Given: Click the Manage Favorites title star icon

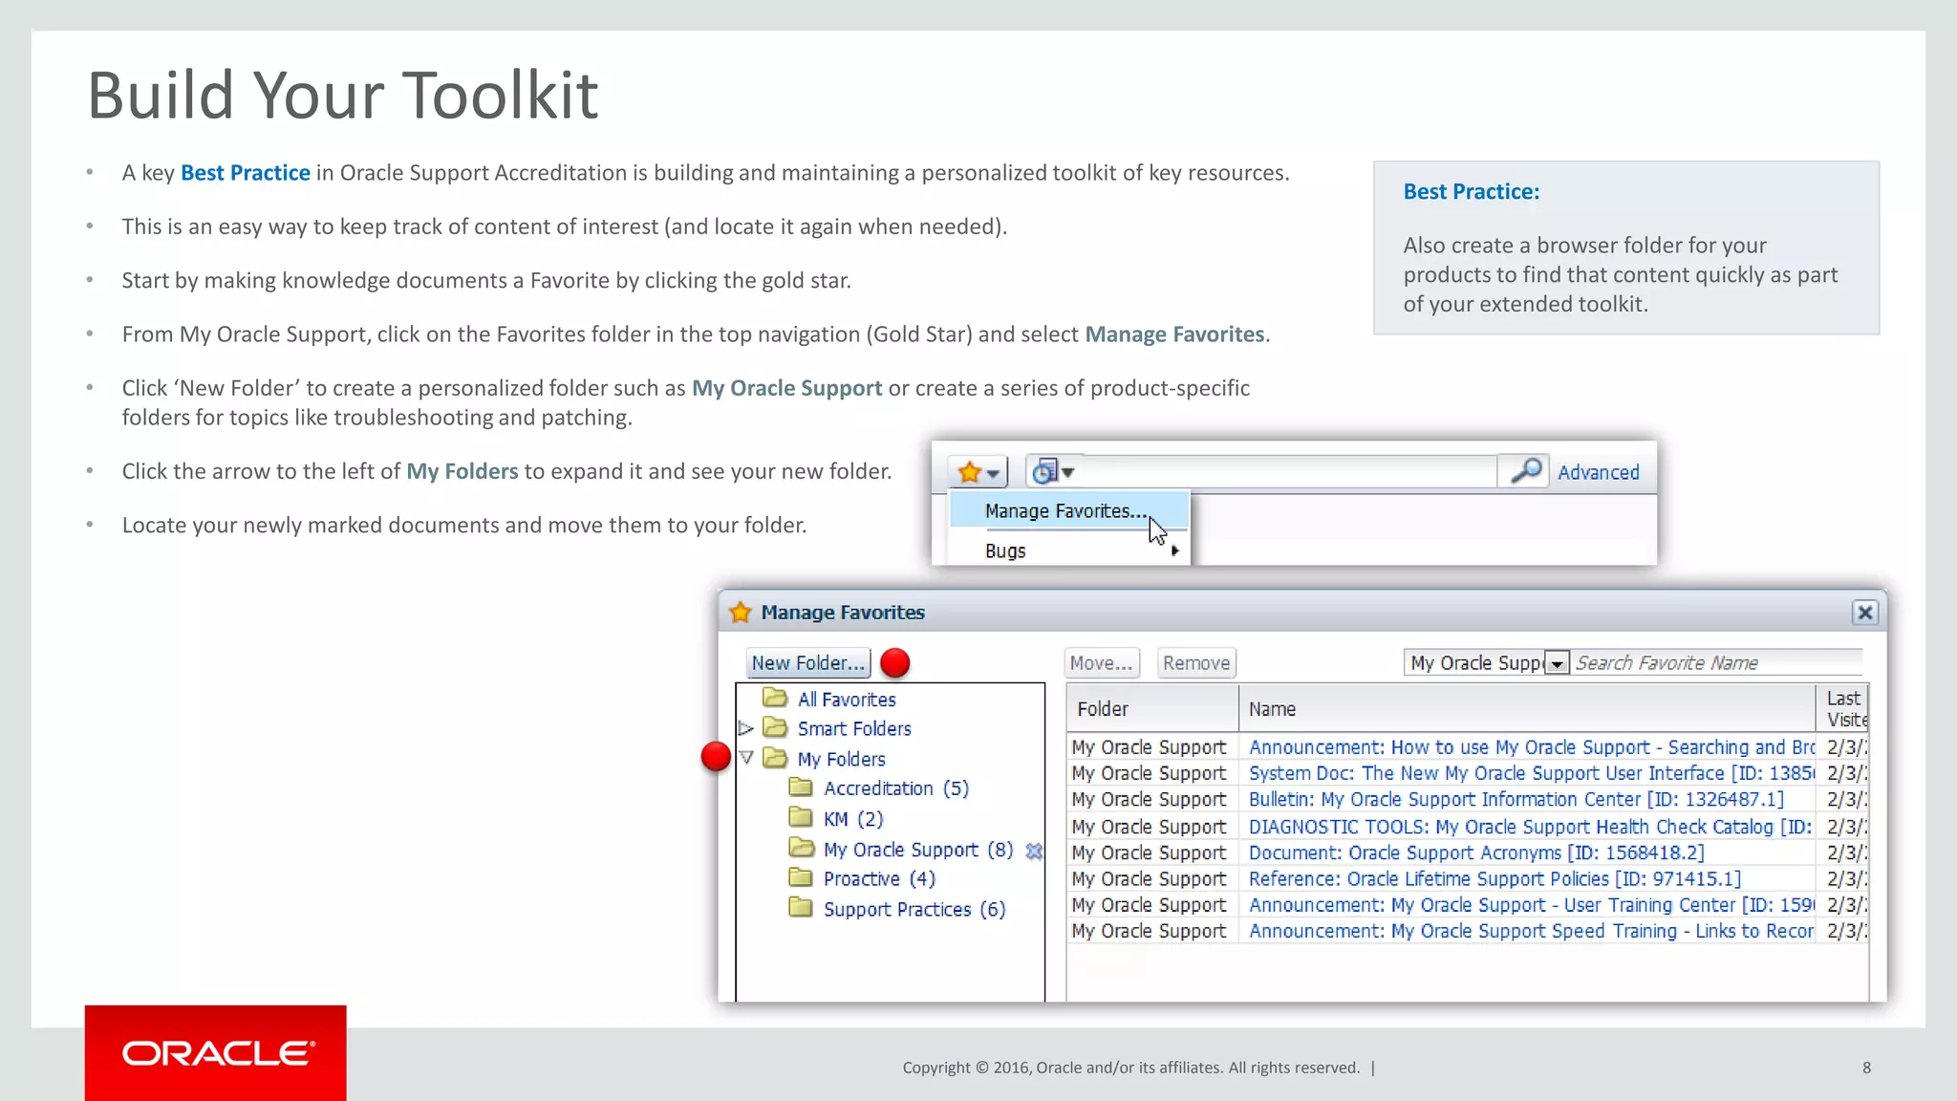Looking at the screenshot, I should click(x=741, y=613).
